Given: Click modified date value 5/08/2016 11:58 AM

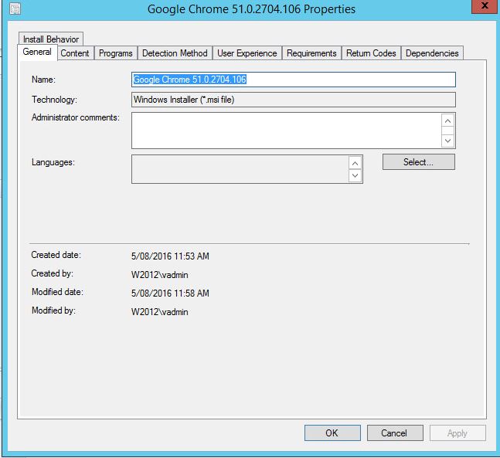Looking at the screenshot, I should [170, 293].
